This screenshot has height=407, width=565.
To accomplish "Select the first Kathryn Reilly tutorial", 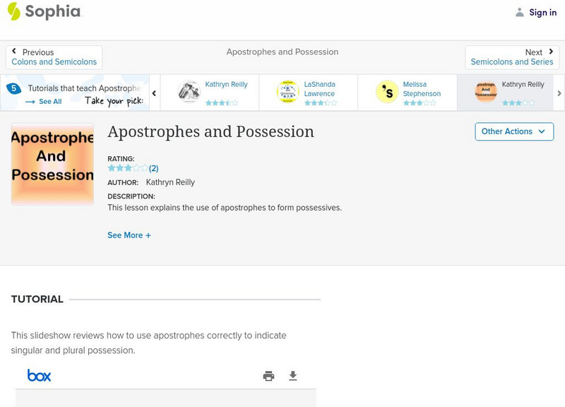I will click(189, 92).
